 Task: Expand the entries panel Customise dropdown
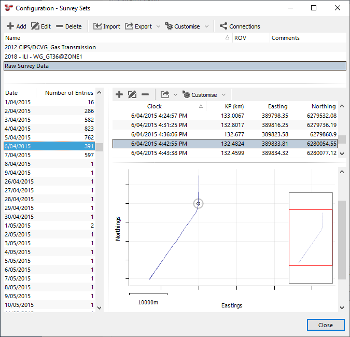223,95
